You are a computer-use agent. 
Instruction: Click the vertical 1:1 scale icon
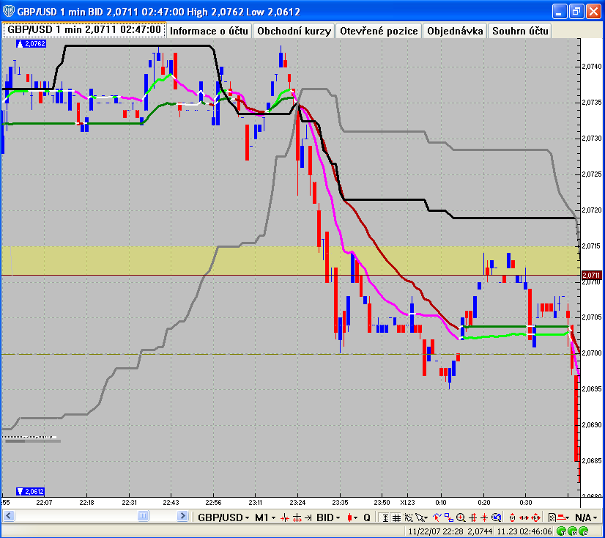513,517
